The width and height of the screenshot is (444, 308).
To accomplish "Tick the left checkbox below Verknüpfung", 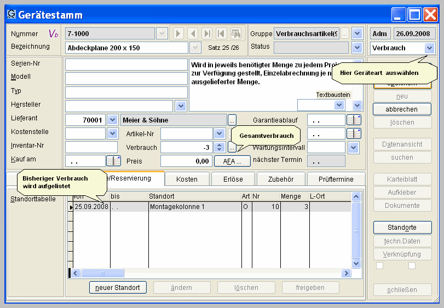I will click(x=379, y=266).
